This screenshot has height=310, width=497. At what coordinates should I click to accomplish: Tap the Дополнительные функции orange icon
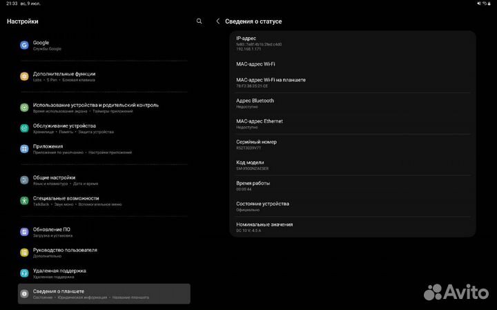(x=24, y=77)
